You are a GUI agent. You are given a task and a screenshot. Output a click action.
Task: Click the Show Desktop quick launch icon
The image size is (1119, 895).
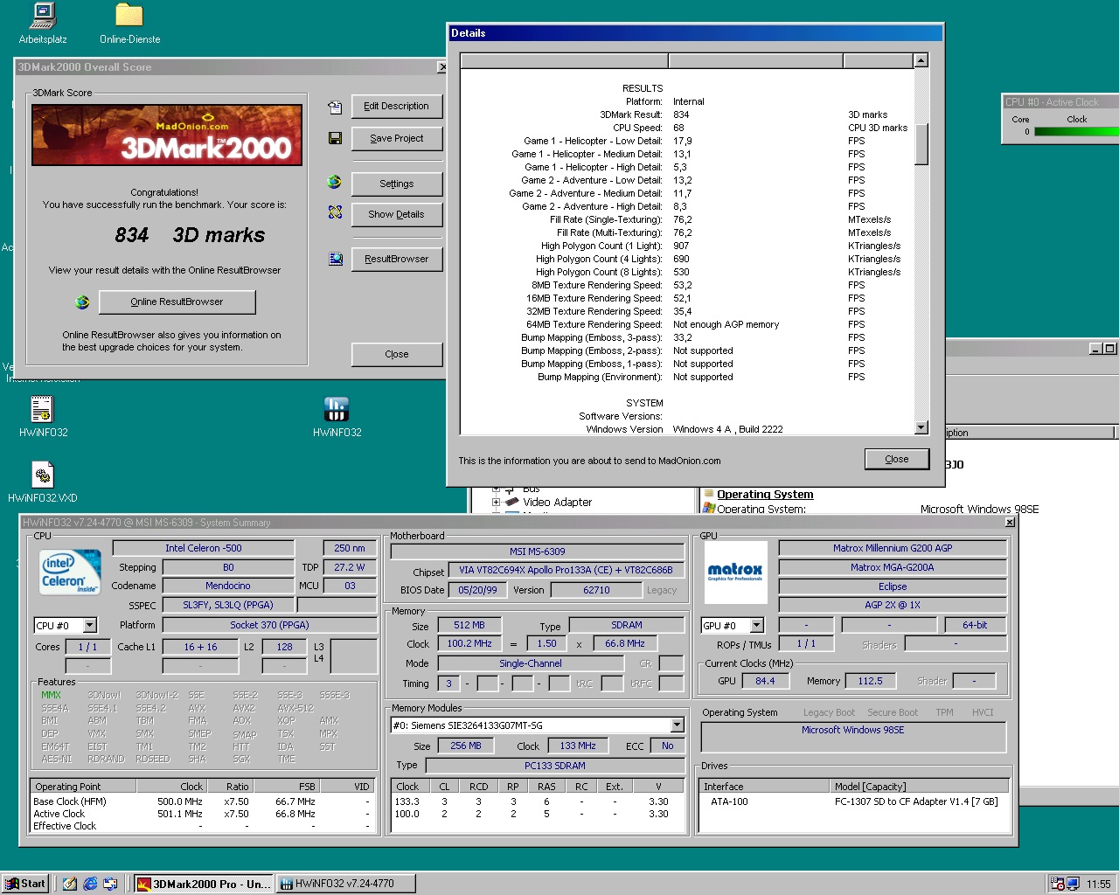point(70,884)
